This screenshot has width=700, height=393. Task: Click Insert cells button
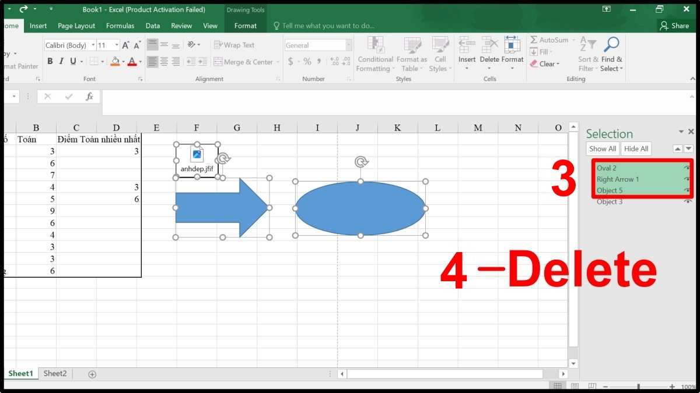pyautogui.click(x=467, y=54)
